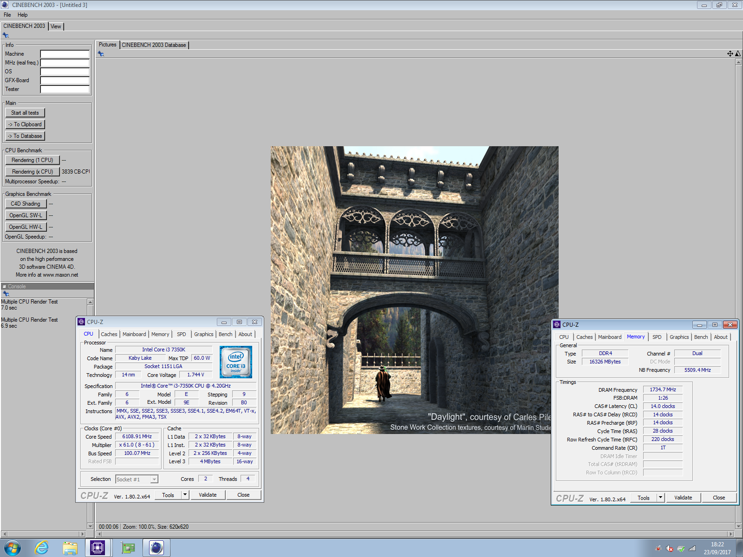Open About tab in CPU-Z processor window

click(x=245, y=334)
